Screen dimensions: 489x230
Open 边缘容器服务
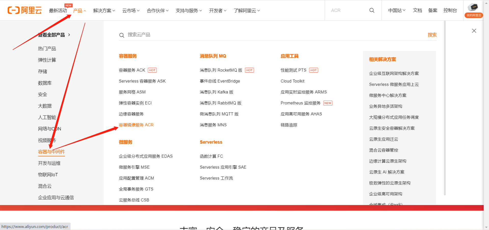[x=131, y=114]
